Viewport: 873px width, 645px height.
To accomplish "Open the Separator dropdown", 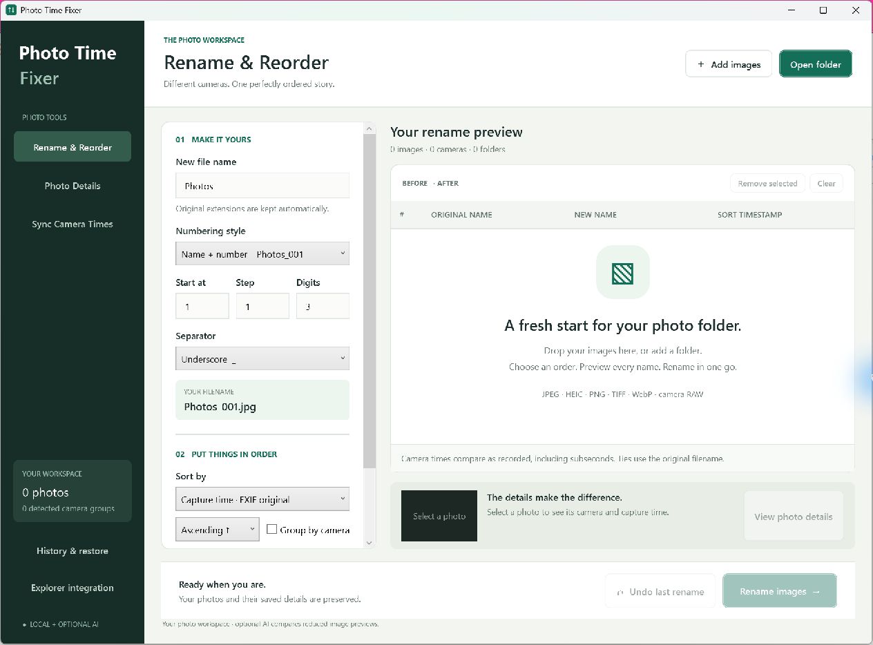I will [x=262, y=358].
